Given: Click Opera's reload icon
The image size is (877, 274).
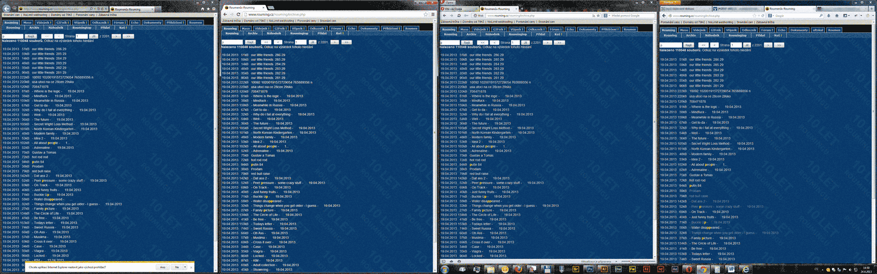Looking at the screenshot, I should 459,15.
